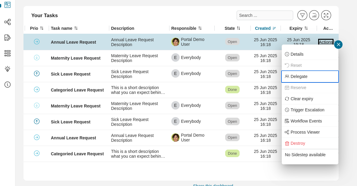
Task: Close the actions popup menu
Action: (338, 45)
